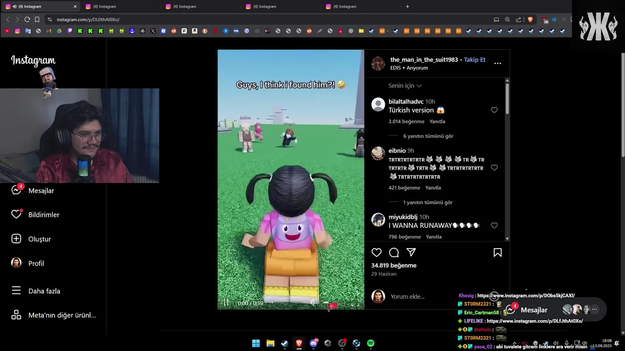Open Daha fazla menu in sidebar
Image resolution: width=625 pixels, height=351 pixels.
pyautogui.click(x=36, y=291)
